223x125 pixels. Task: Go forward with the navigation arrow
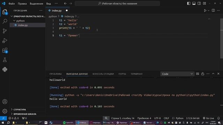(x=70, y=3)
